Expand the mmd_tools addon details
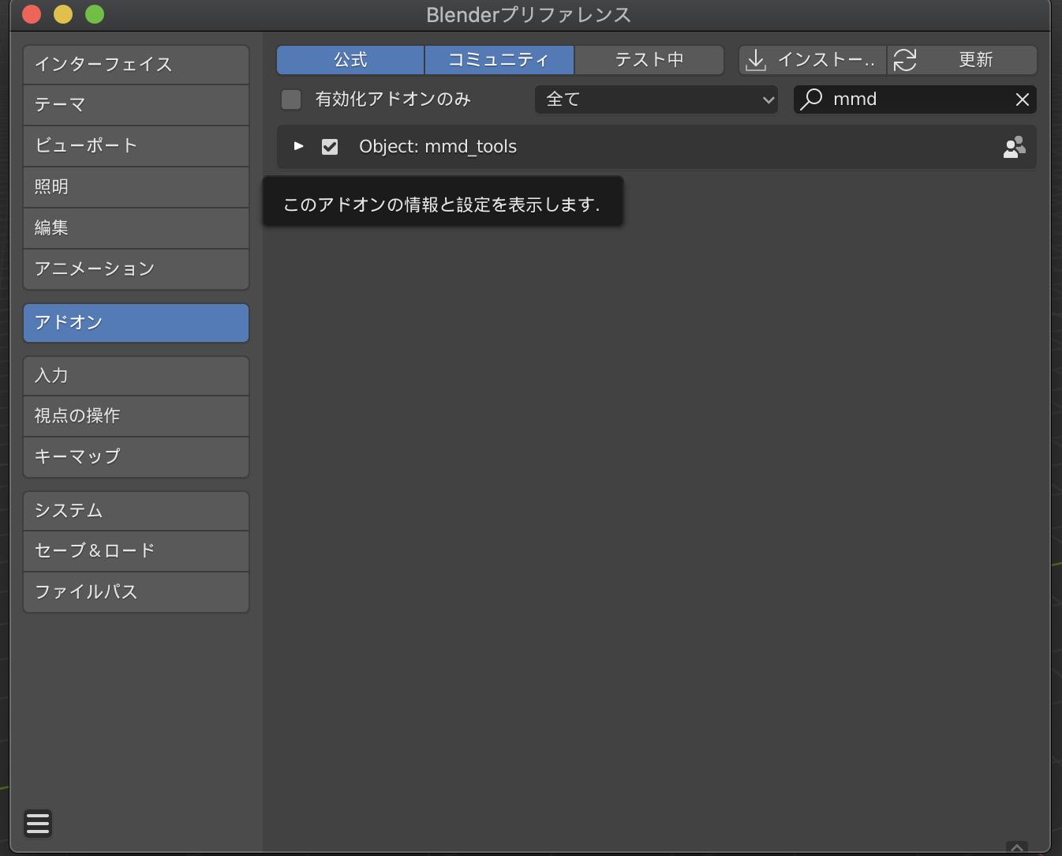The height and width of the screenshot is (856, 1062). pyautogui.click(x=298, y=146)
